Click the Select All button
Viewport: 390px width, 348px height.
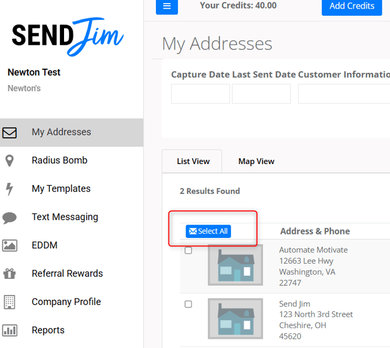208,232
